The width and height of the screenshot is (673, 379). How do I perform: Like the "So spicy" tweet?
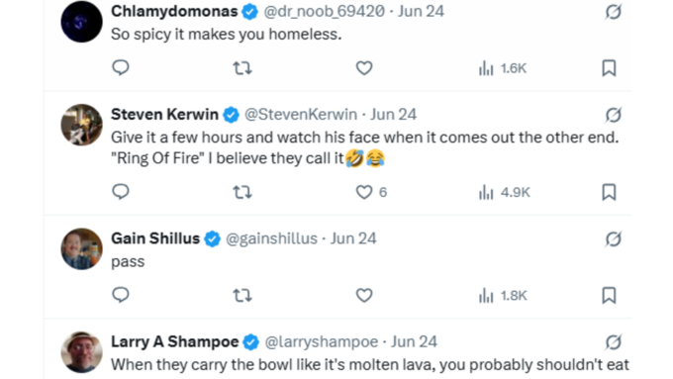pyautogui.click(x=364, y=68)
